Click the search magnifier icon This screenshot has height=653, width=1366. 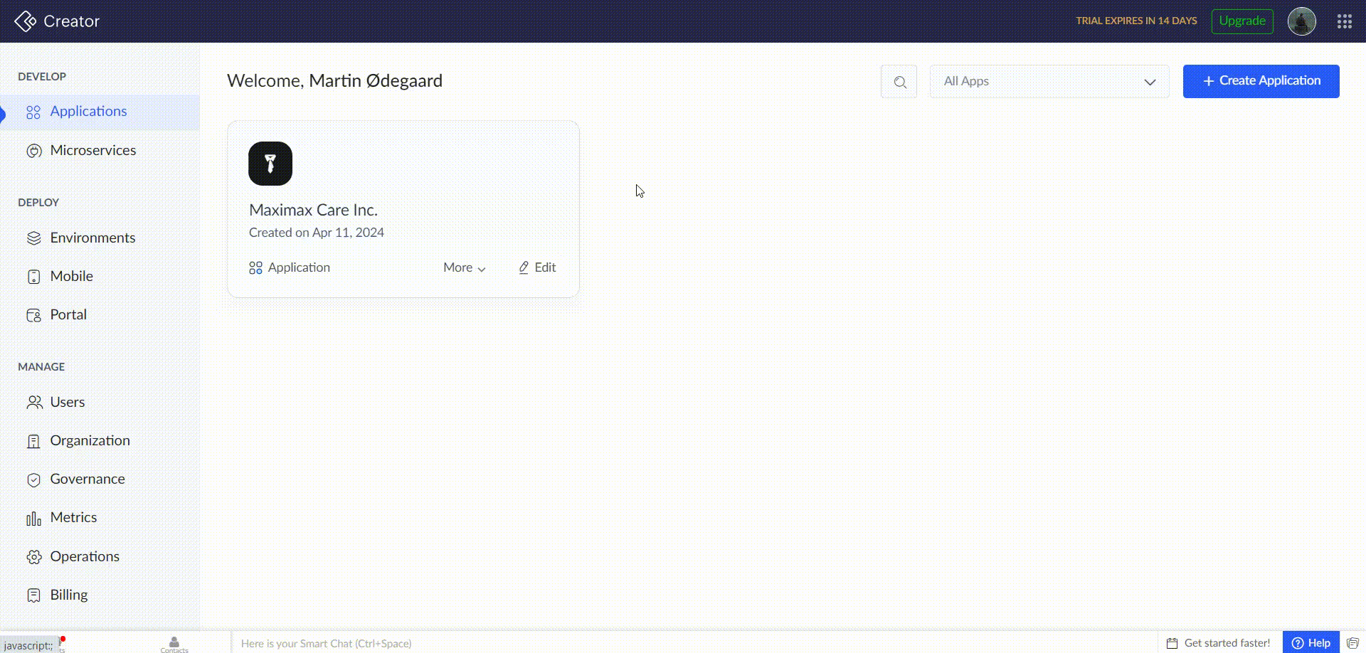coord(899,82)
